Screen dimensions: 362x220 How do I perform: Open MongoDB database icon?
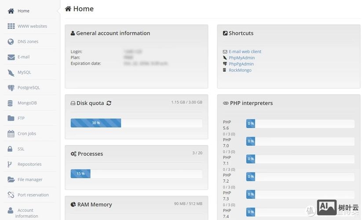point(10,103)
